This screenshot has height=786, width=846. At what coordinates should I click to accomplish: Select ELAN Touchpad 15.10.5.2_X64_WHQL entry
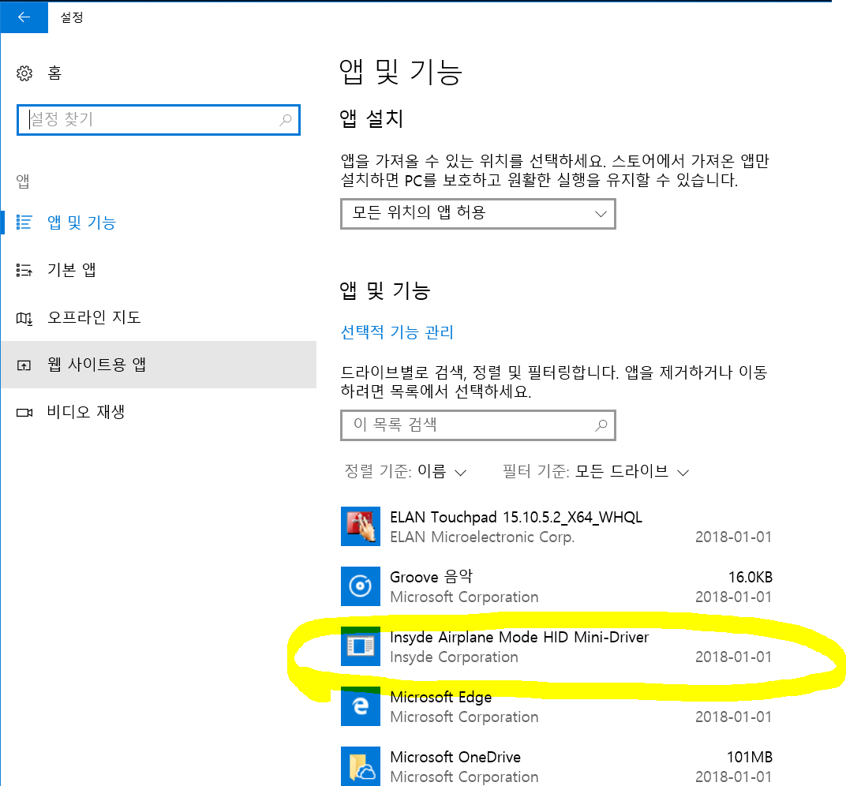click(556, 526)
